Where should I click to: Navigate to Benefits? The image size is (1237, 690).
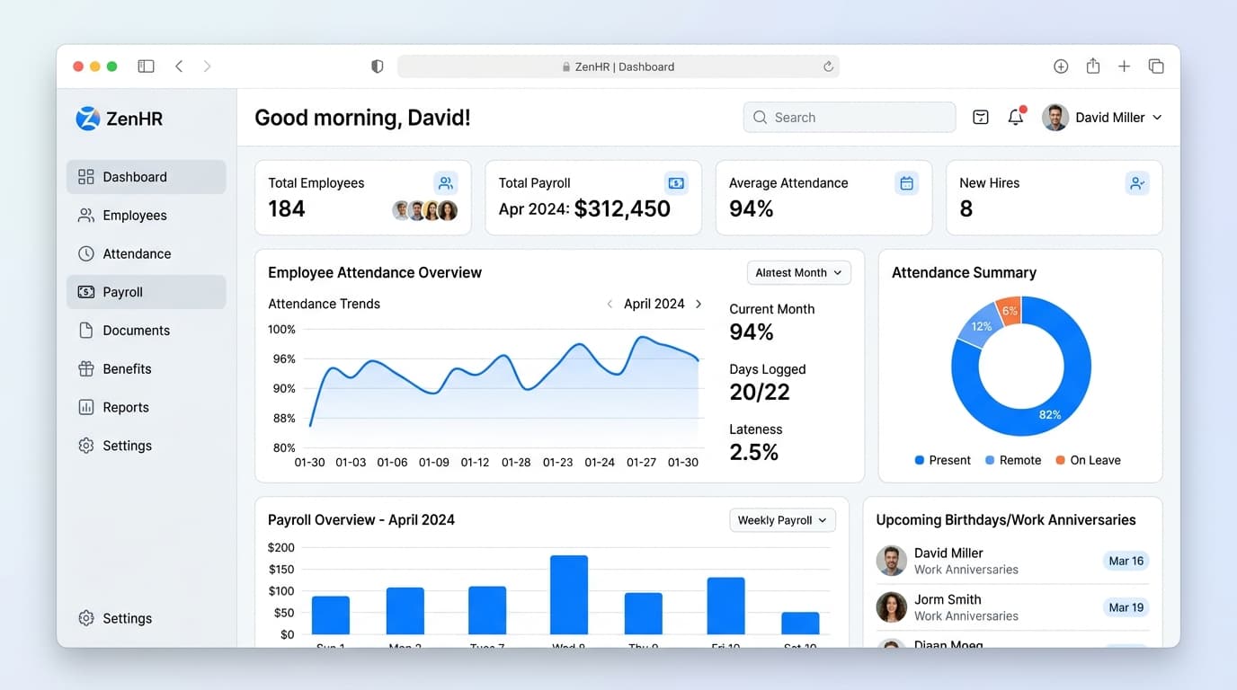[147, 369]
